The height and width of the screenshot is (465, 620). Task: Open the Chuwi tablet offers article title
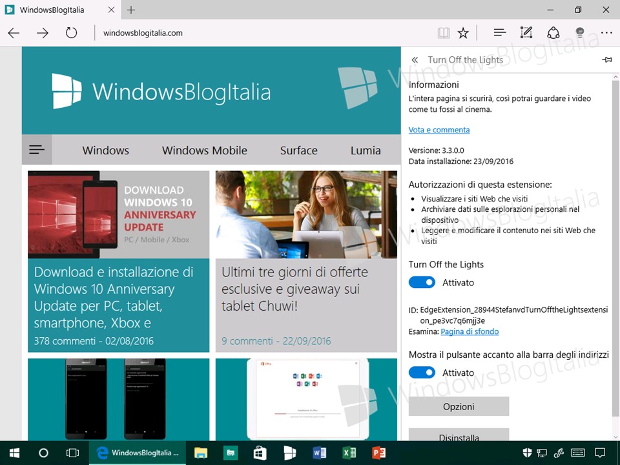[294, 289]
